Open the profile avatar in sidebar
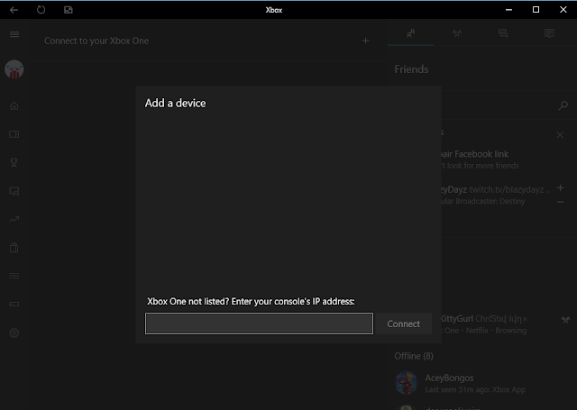 (x=14, y=69)
